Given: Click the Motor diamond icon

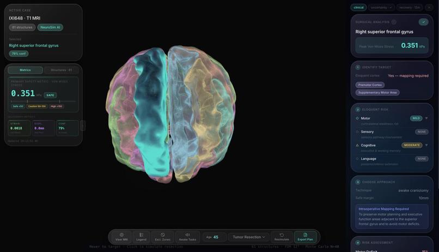Looking at the screenshot, I should point(357,118).
